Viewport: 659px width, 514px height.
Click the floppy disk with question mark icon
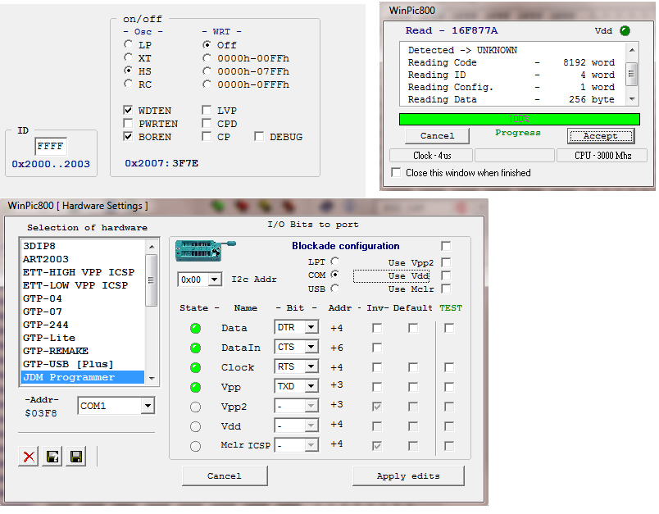point(52,457)
